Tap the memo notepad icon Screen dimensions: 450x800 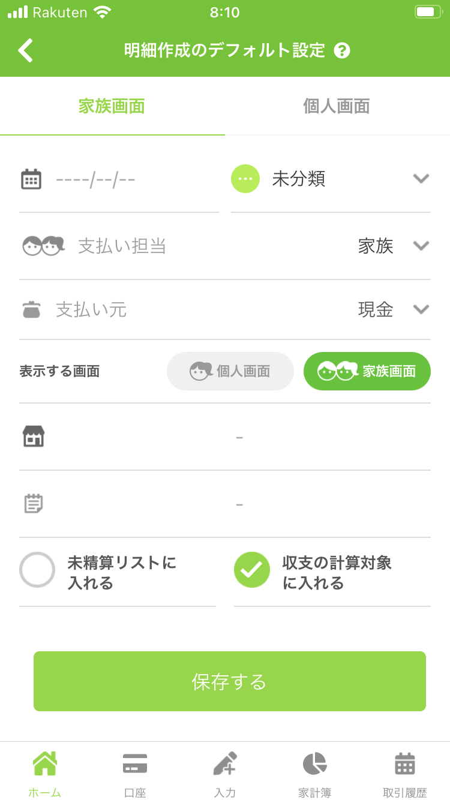[x=34, y=504]
